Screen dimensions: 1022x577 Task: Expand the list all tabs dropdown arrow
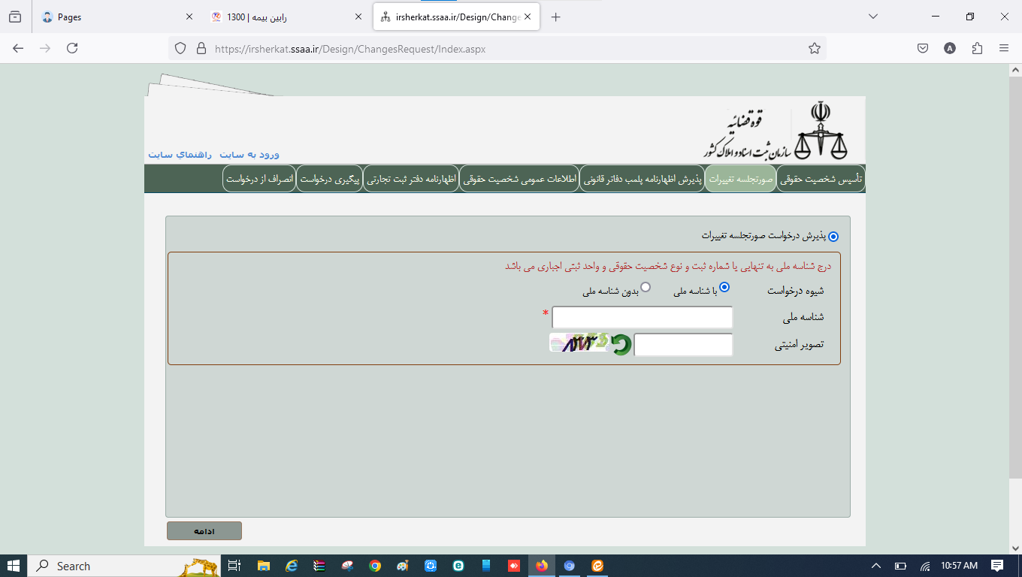click(872, 17)
